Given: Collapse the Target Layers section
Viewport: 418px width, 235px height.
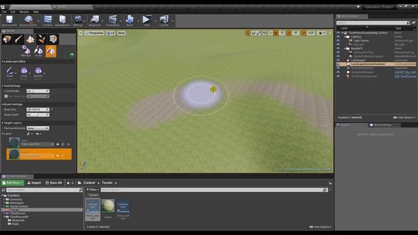Looking at the screenshot, I should point(3,123).
